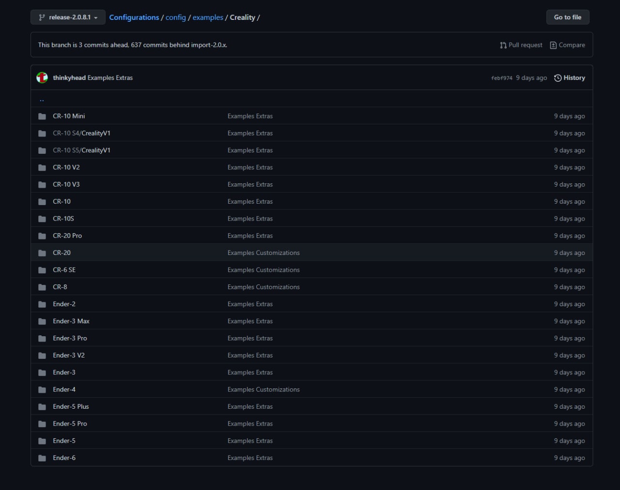
Task: Open the CR-10 V2 folder
Action: tap(66, 167)
